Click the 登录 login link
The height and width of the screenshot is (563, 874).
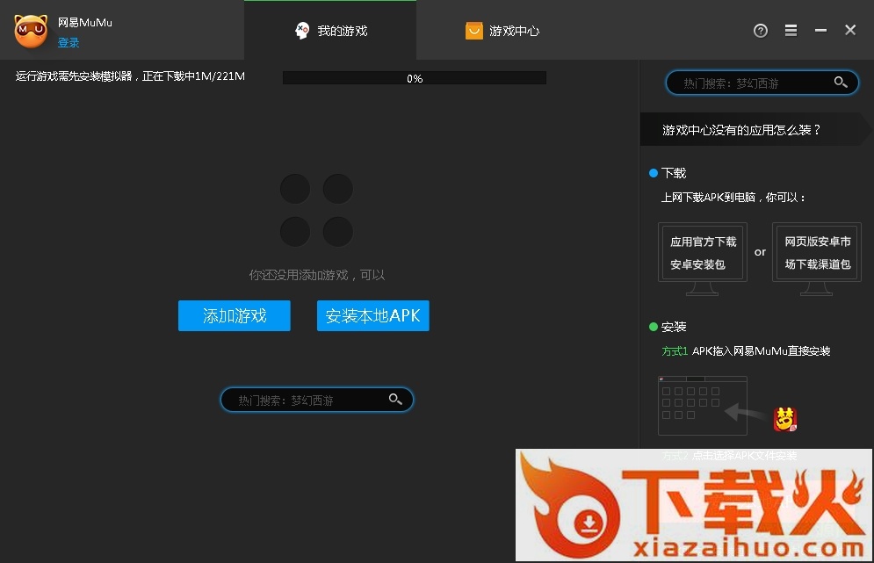coord(69,43)
